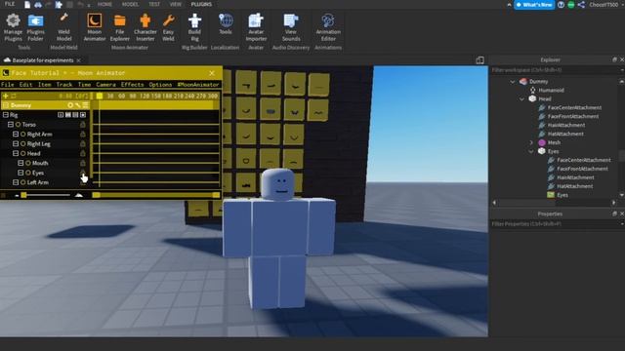Open list menu icon on Dummy track
This screenshot has width=625, height=351.
(x=85, y=105)
